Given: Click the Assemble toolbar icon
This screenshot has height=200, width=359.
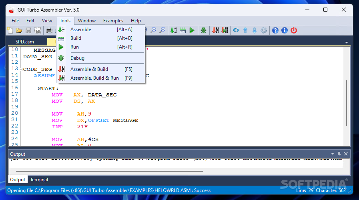Looking at the screenshot, I should pyautogui.click(x=174, y=30).
